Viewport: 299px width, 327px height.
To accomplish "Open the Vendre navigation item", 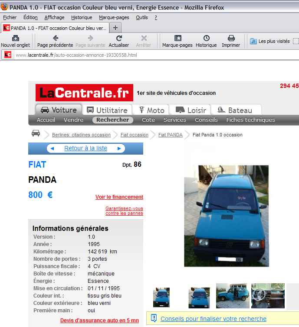I will [x=73, y=120].
